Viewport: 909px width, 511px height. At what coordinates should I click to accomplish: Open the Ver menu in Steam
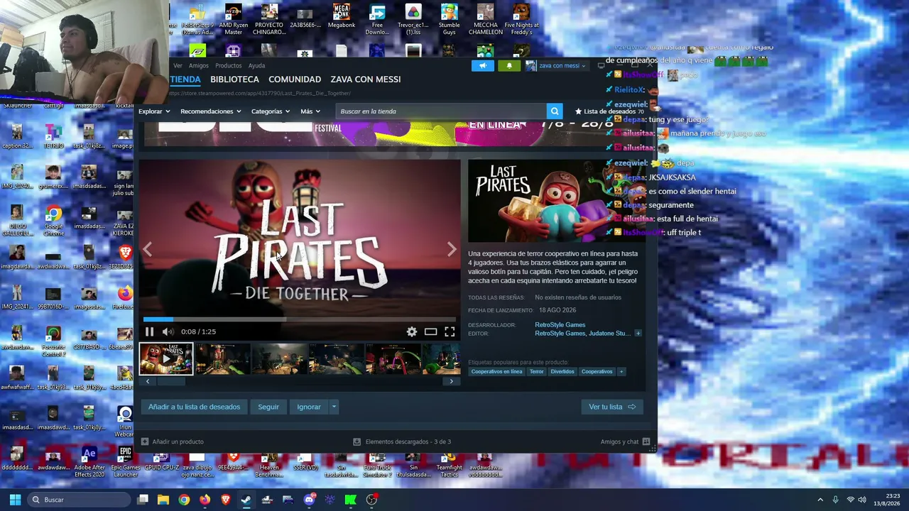click(178, 65)
